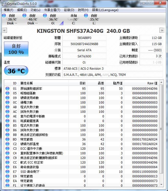Go to next disk with right arrow

coord(162,30)
